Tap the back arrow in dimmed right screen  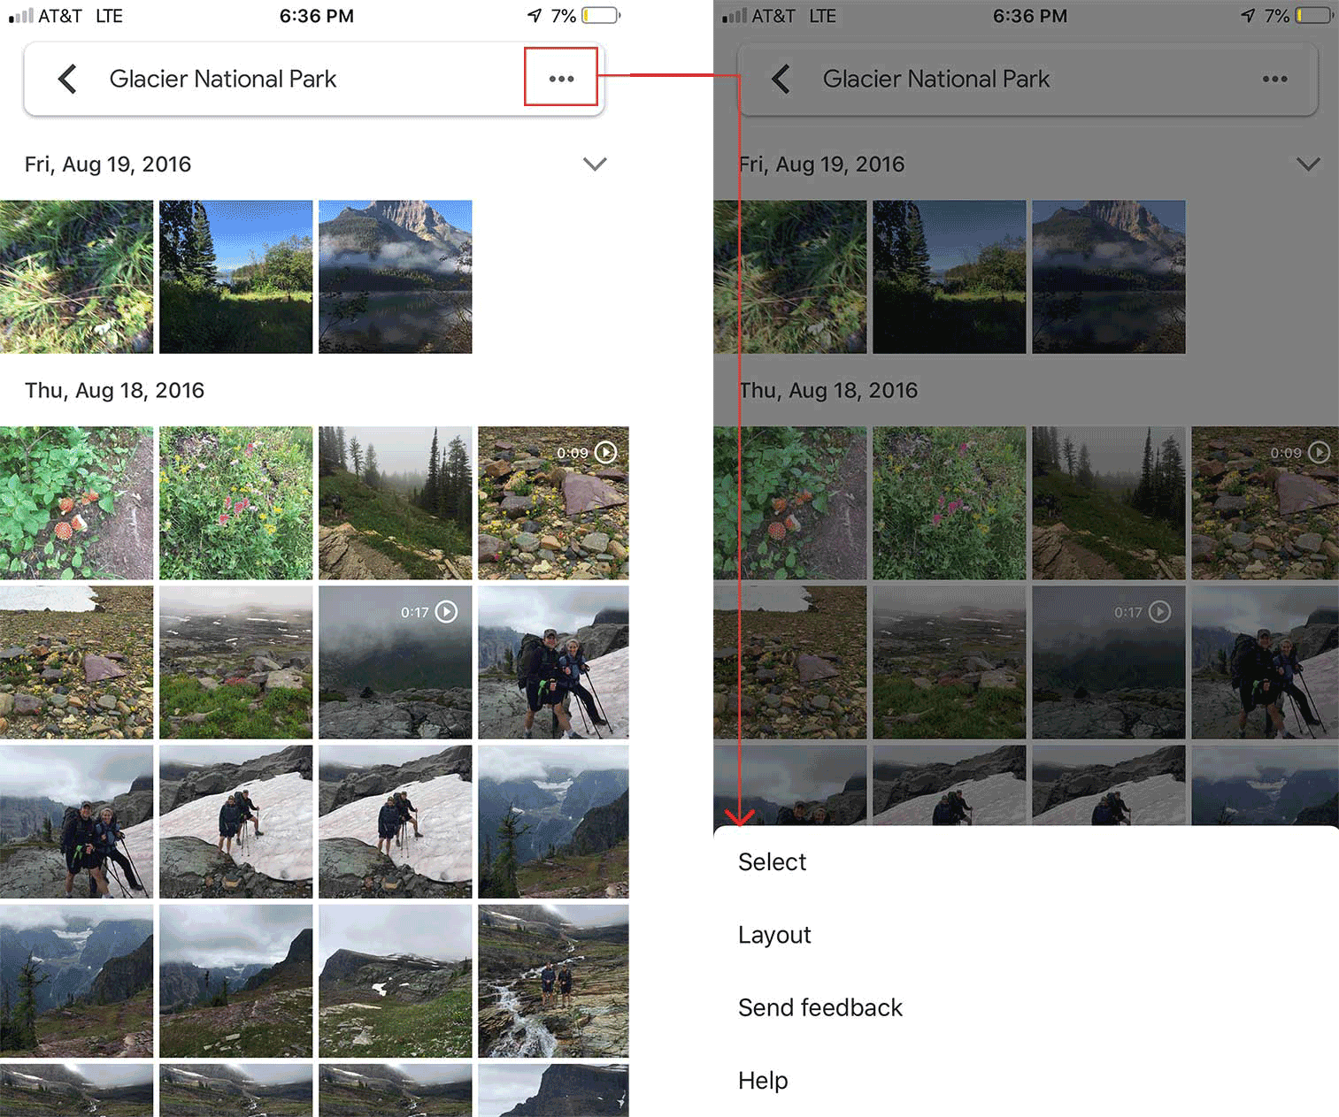(x=781, y=79)
